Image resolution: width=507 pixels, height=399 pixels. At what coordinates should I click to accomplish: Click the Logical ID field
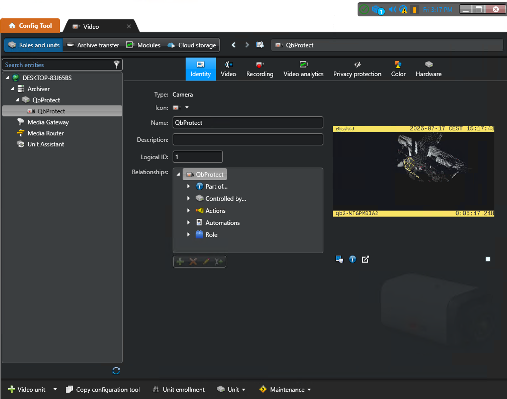197,157
